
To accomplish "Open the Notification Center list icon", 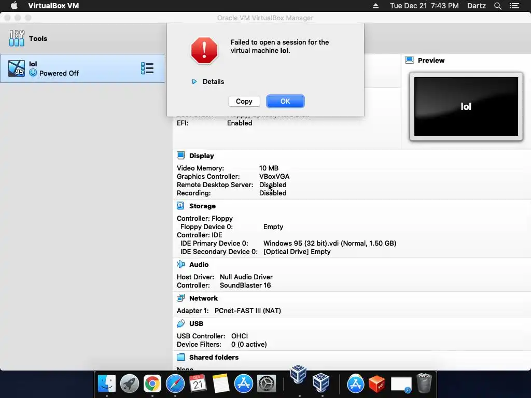I will pos(514,6).
